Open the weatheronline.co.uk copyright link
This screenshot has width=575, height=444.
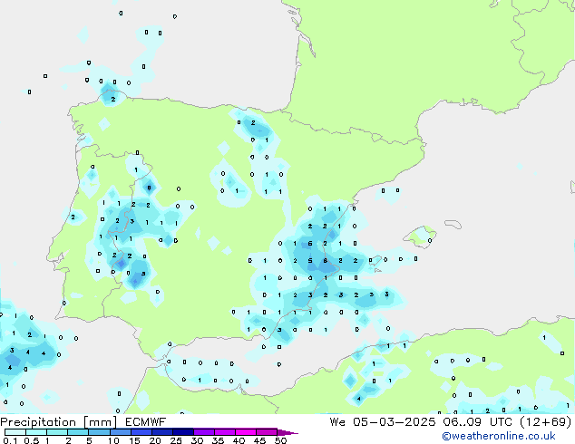coord(498,436)
